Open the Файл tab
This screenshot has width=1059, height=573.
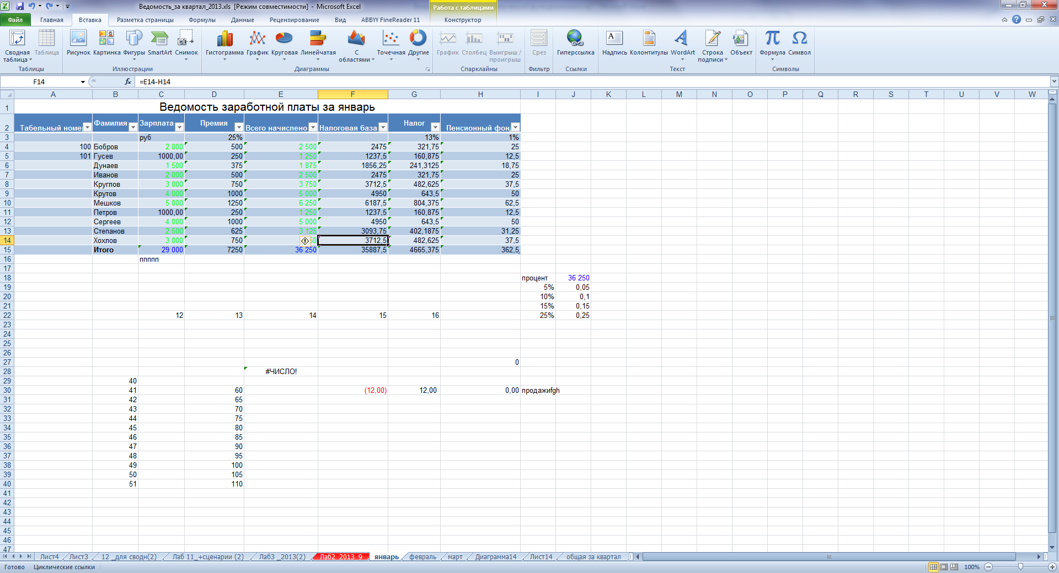point(15,20)
